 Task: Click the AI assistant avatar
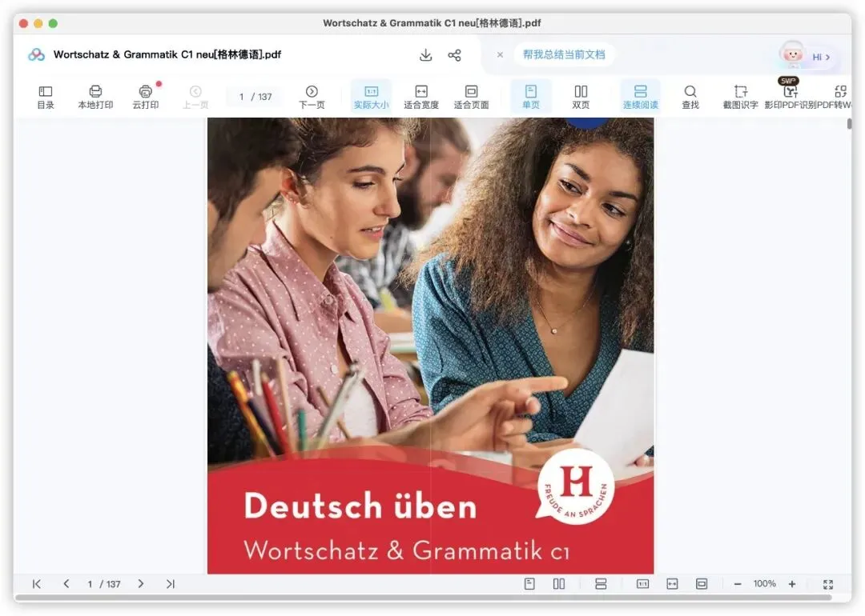(x=792, y=54)
